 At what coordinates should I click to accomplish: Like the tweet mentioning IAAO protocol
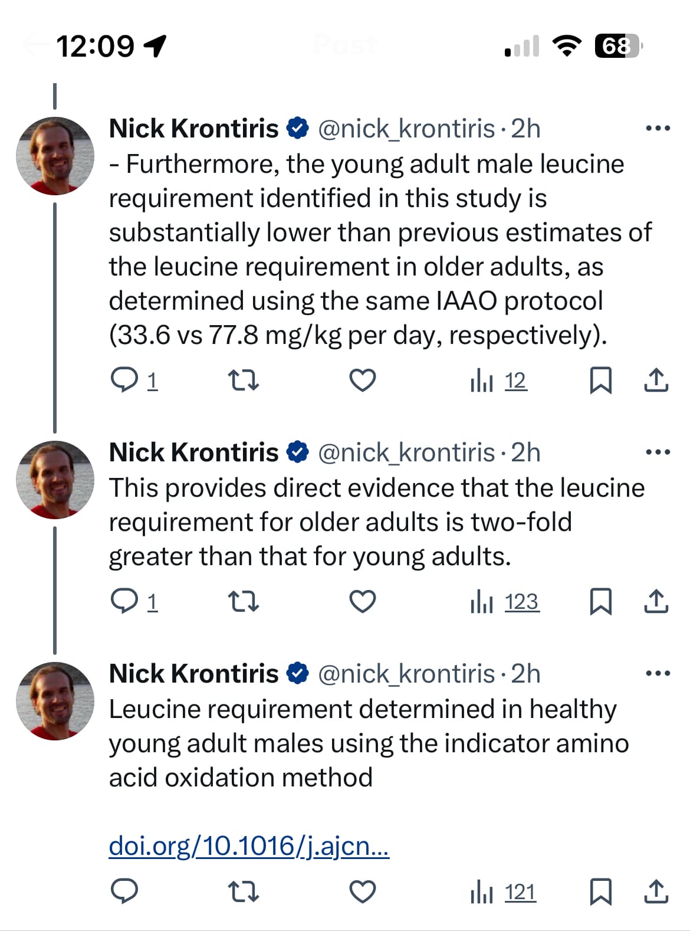[362, 380]
